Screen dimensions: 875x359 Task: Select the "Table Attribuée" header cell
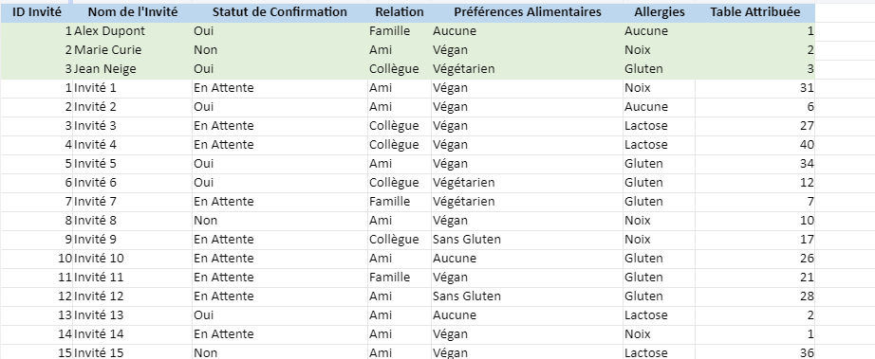[x=755, y=12]
